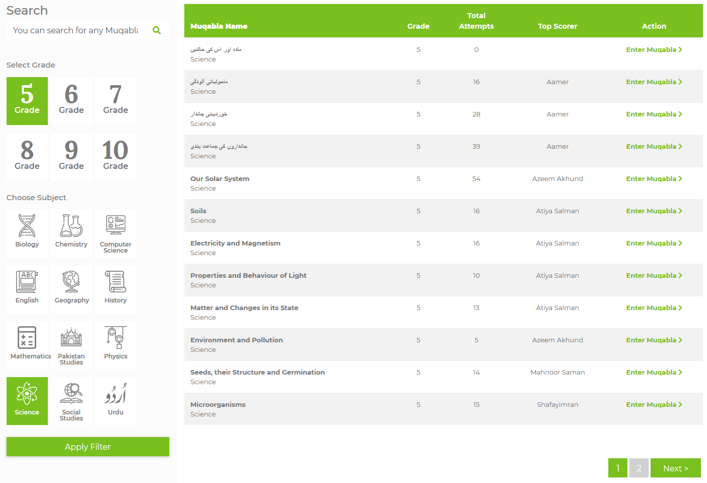The image size is (707, 483).
Task: Open Enter Muqabla in the 28-attempts row
Action: [654, 114]
